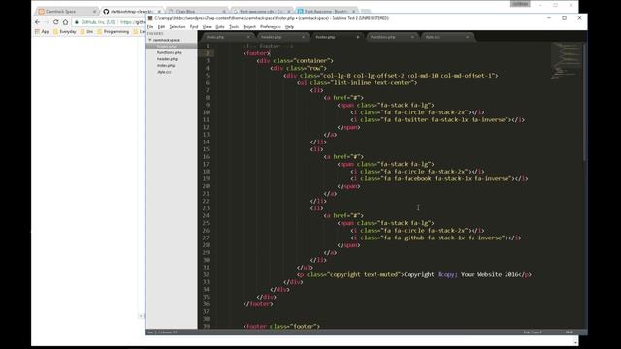Click the fa-facebook icon code line
Viewport: 621px width, 349px height.
click(x=440, y=178)
